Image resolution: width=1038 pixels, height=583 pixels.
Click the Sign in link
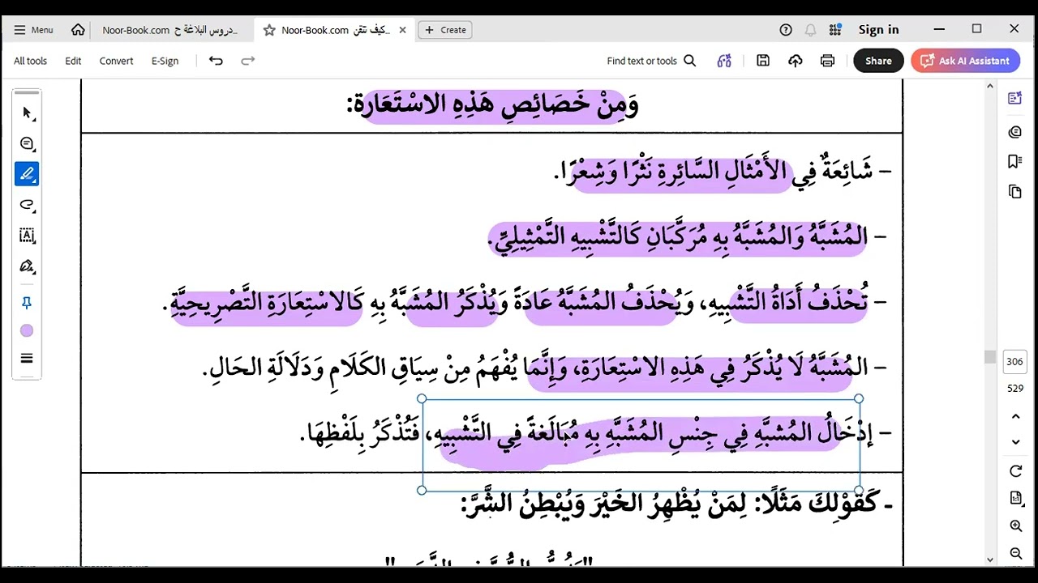(x=879, y=30)
